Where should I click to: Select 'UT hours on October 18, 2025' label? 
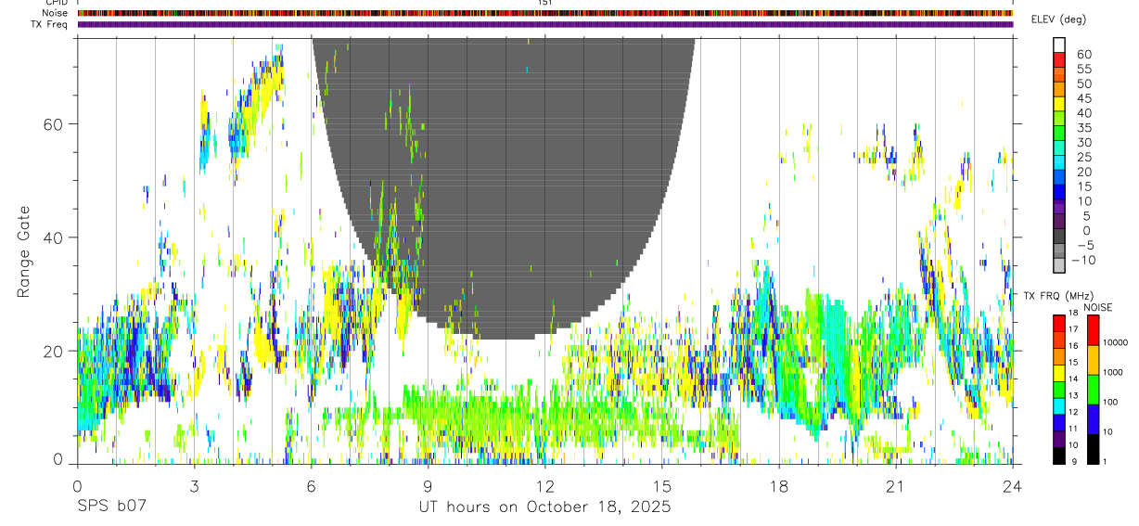[x=546, y=507]
